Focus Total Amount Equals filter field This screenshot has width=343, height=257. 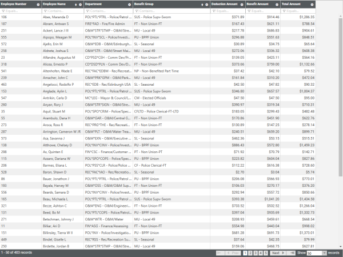coord(300,11)
